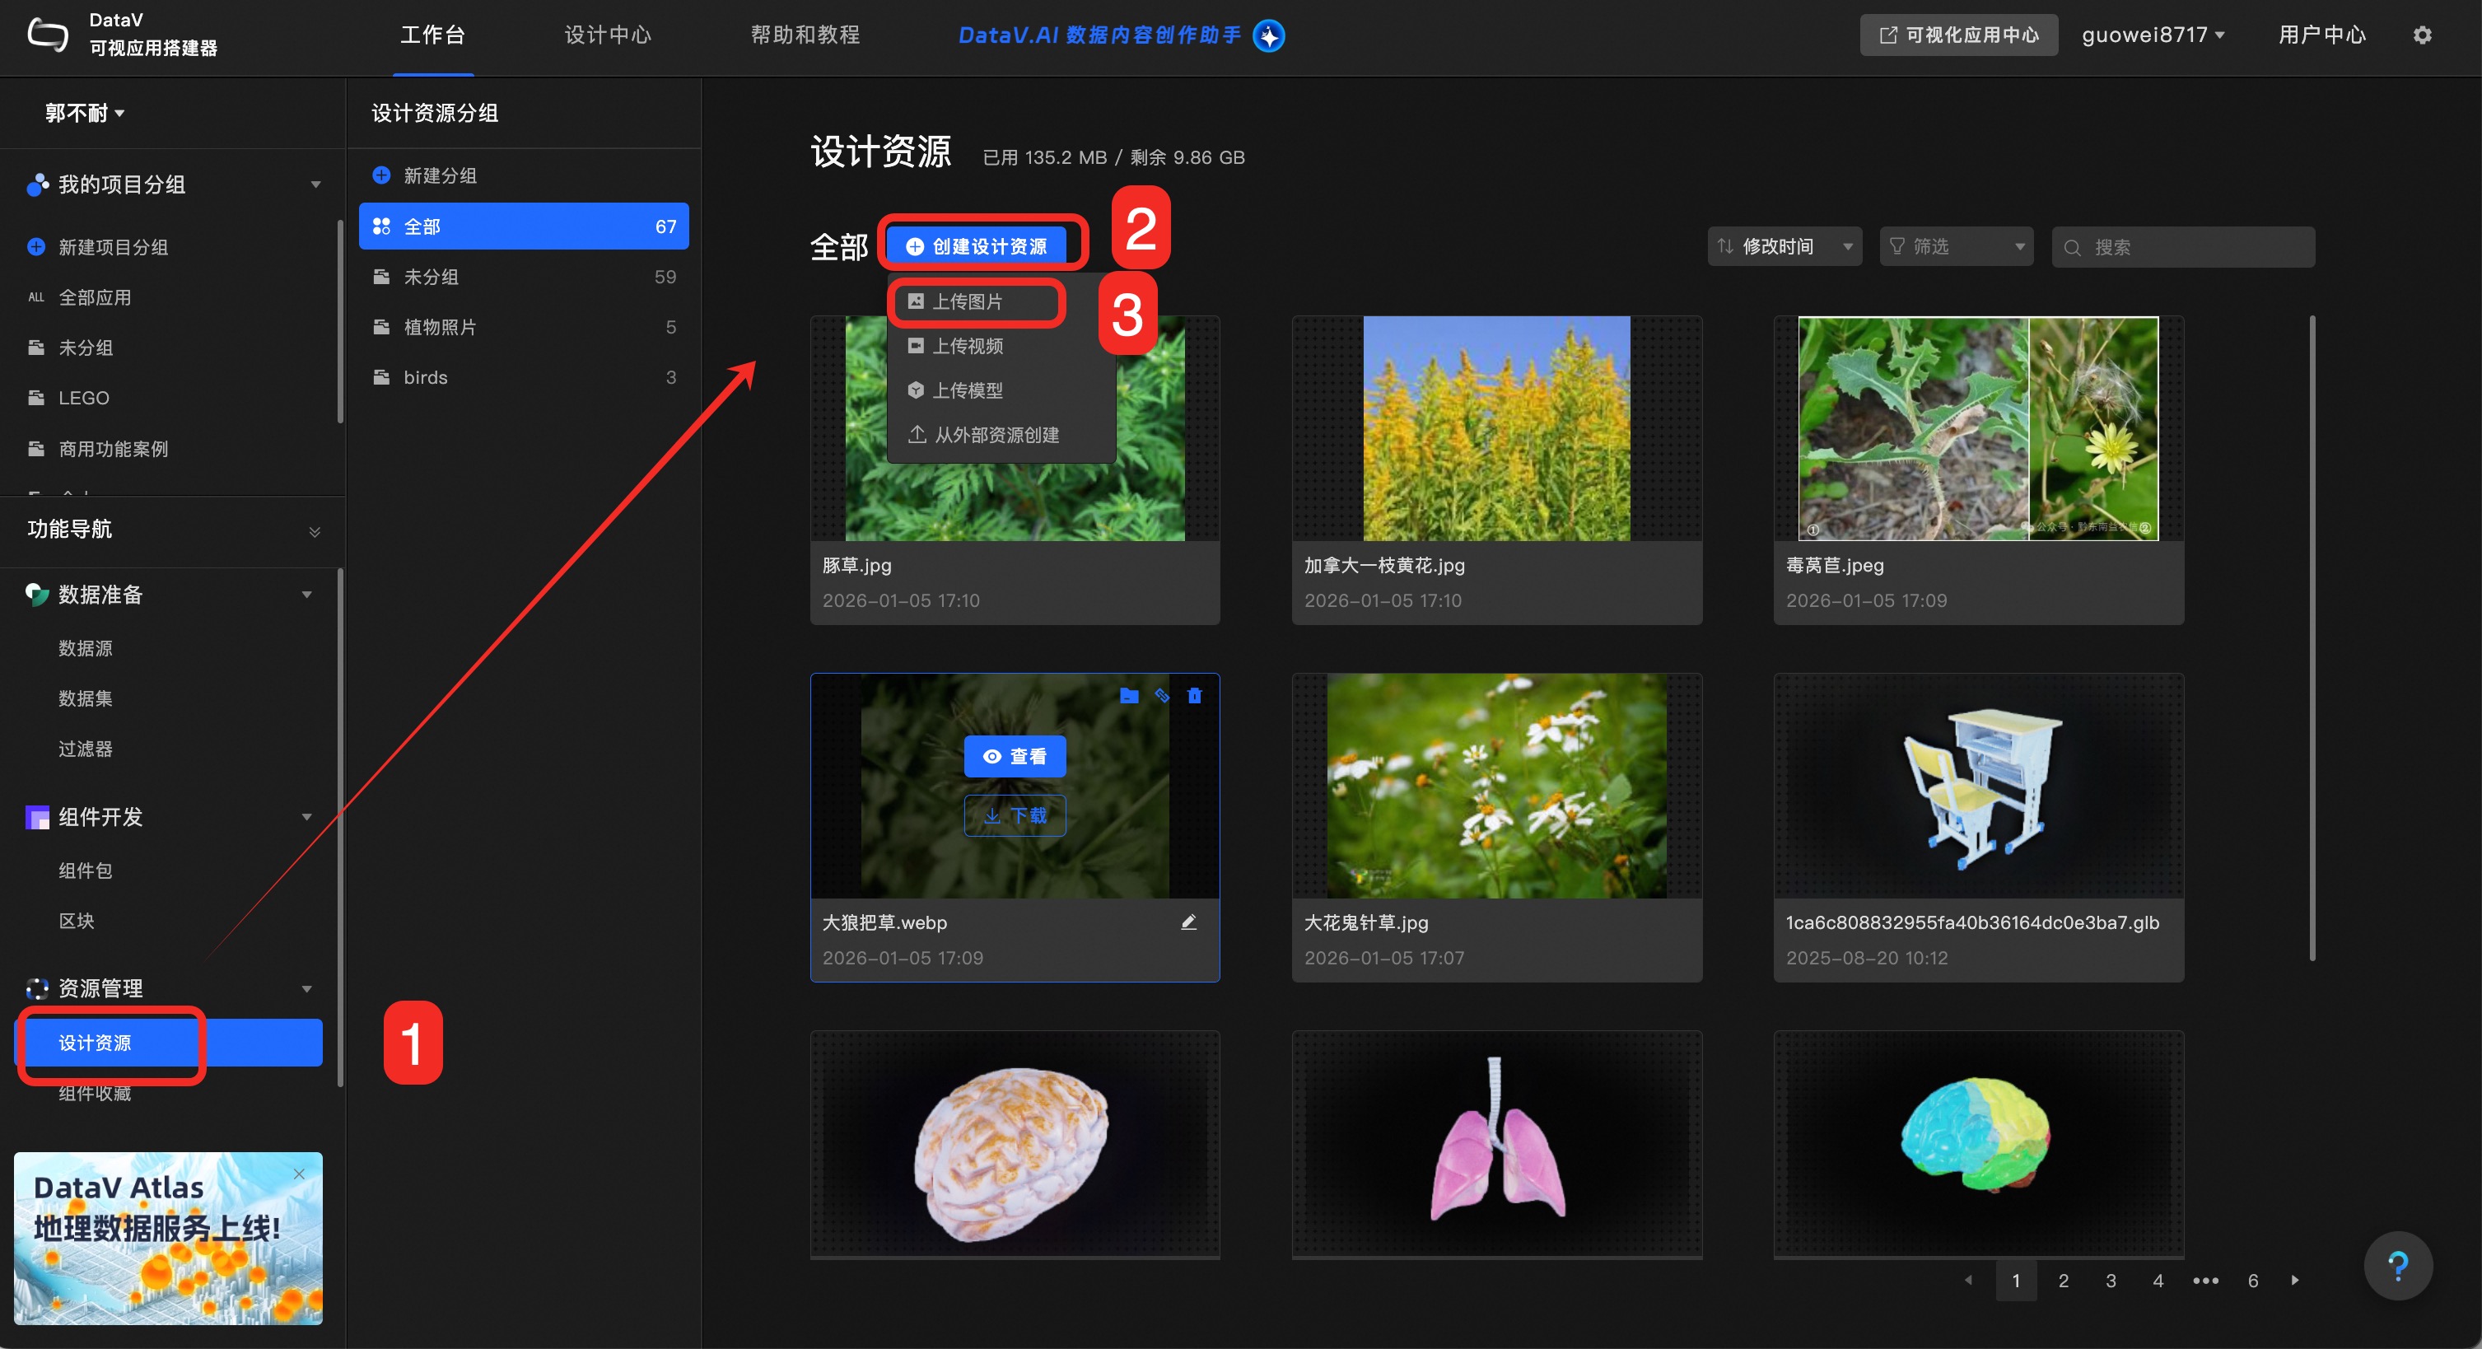The width and height of the screenshot is (2482, 1349).
Task: Switch to the 设计中心 tab
Action: coord(608,35)
